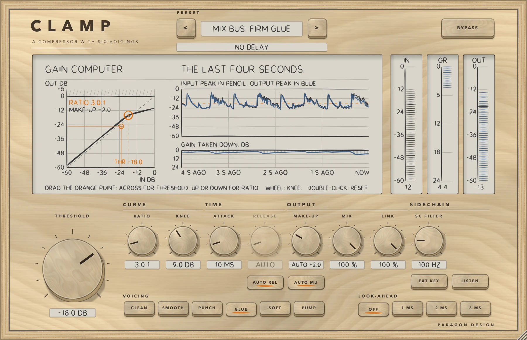Screen dimensions: 527x340
Task: Click the GR gain reduction meter
Action: tap(443, 124)
